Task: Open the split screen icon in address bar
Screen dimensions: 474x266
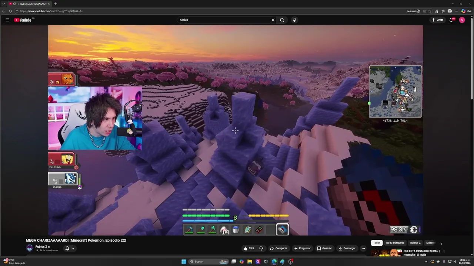Action: click(x=424, y=11)
